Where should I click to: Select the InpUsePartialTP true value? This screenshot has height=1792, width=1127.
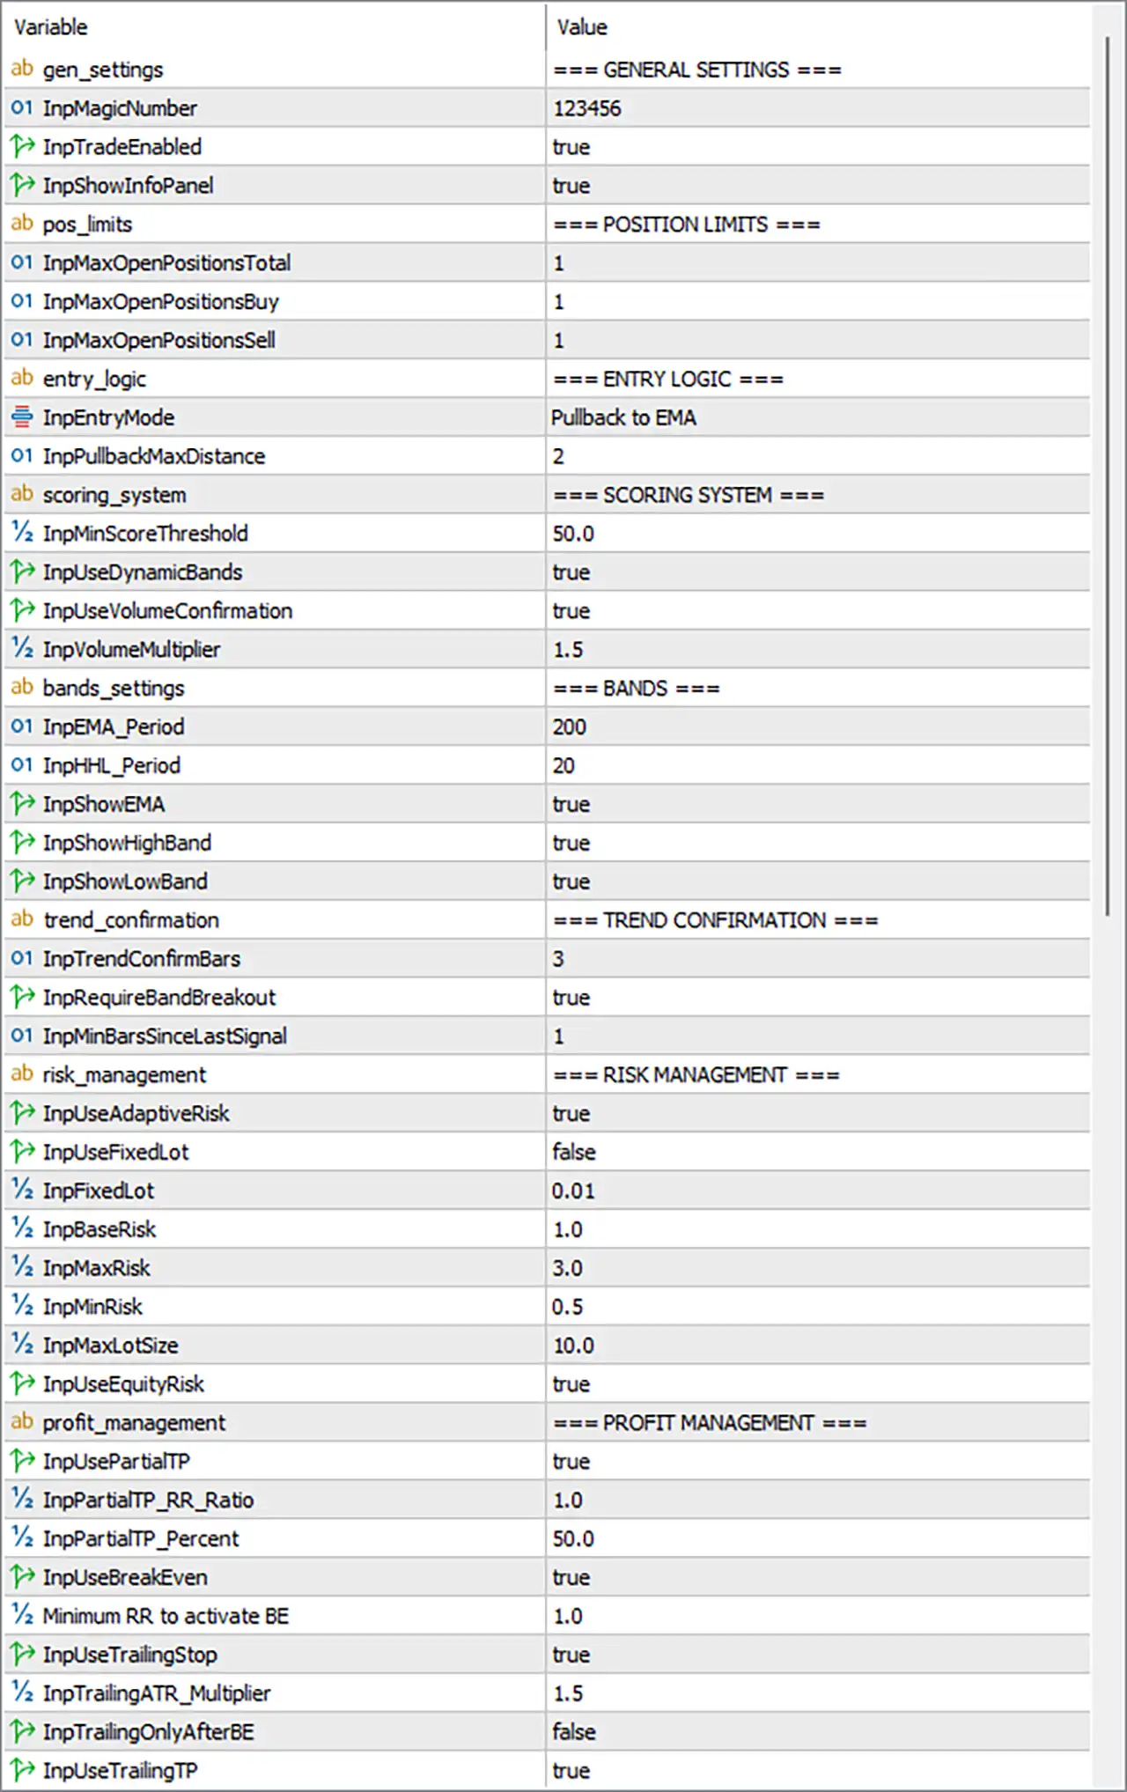(x=571, y=1462)
